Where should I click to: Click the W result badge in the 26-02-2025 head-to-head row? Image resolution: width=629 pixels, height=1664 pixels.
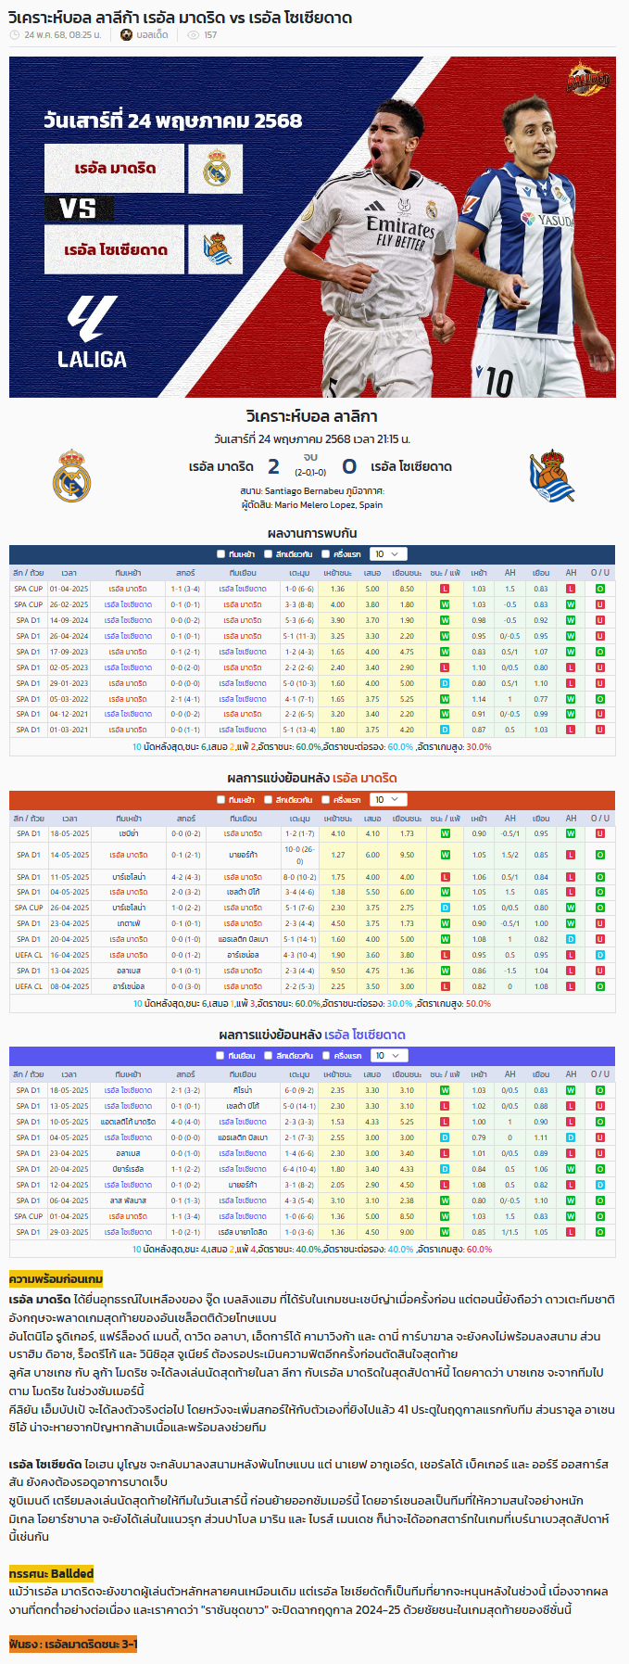445,604
